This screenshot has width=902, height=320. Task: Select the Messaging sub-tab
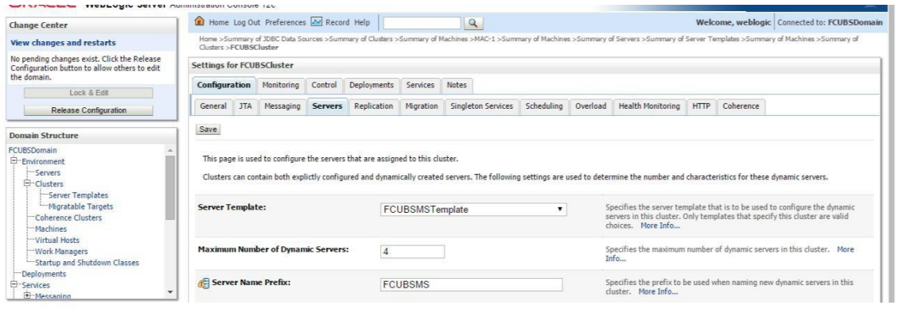coord(282,106)
